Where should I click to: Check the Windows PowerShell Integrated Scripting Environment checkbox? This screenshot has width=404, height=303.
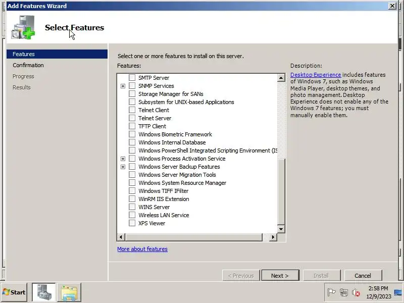click(x=132, y=150)
